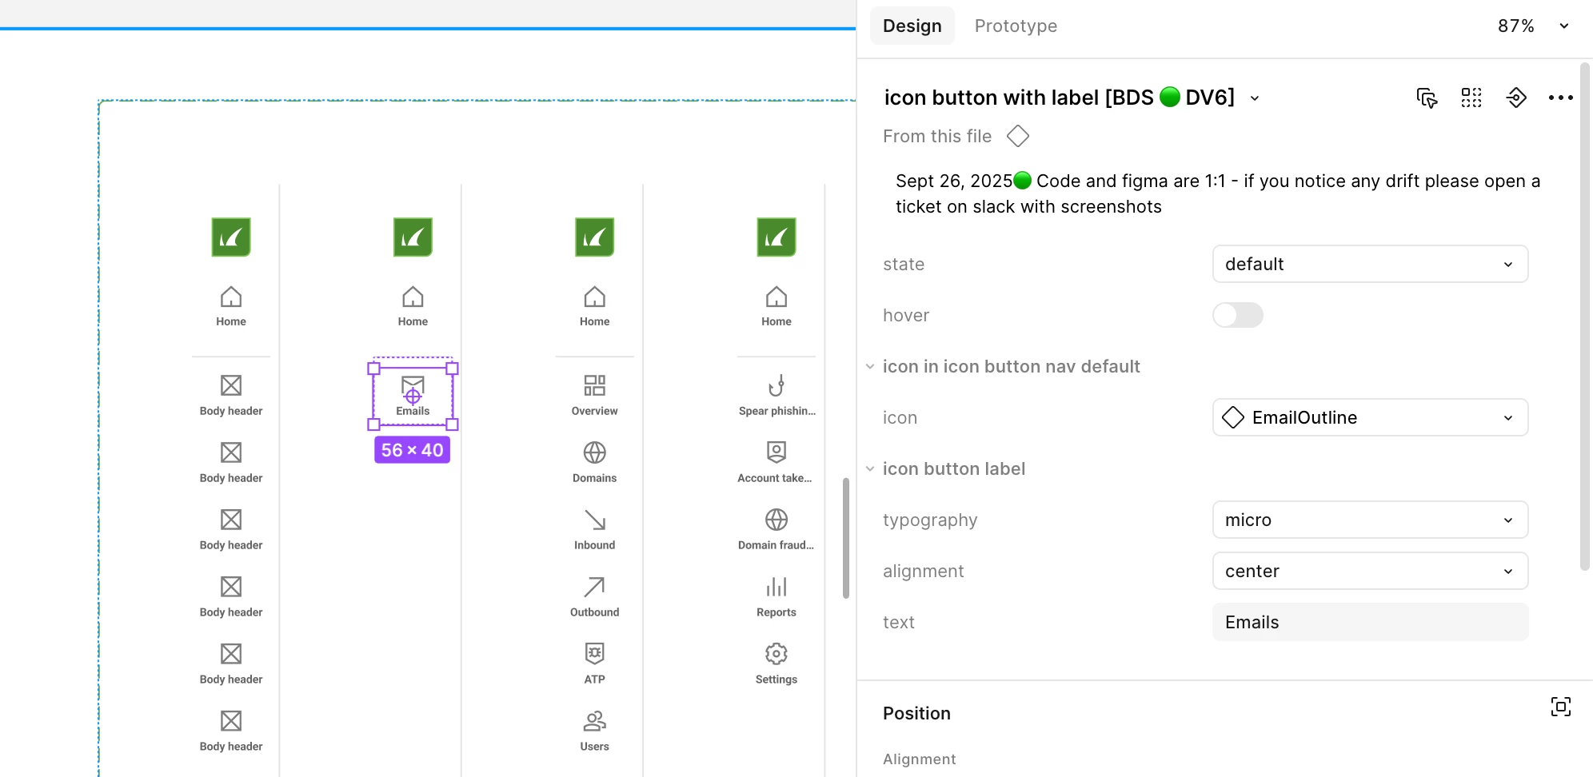The image size is (1593, 777).
Task: Click the green logo in fourth column
Action: [777, 237]
